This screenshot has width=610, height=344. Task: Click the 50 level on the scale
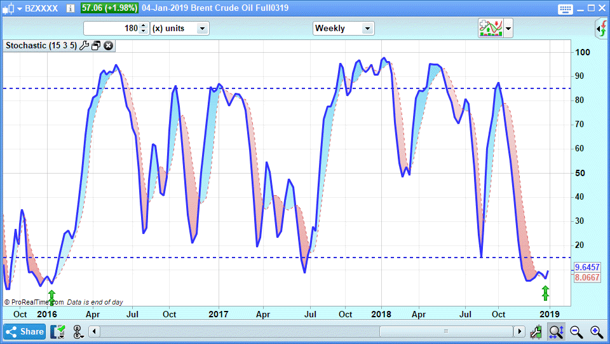(x=580, y=173)
